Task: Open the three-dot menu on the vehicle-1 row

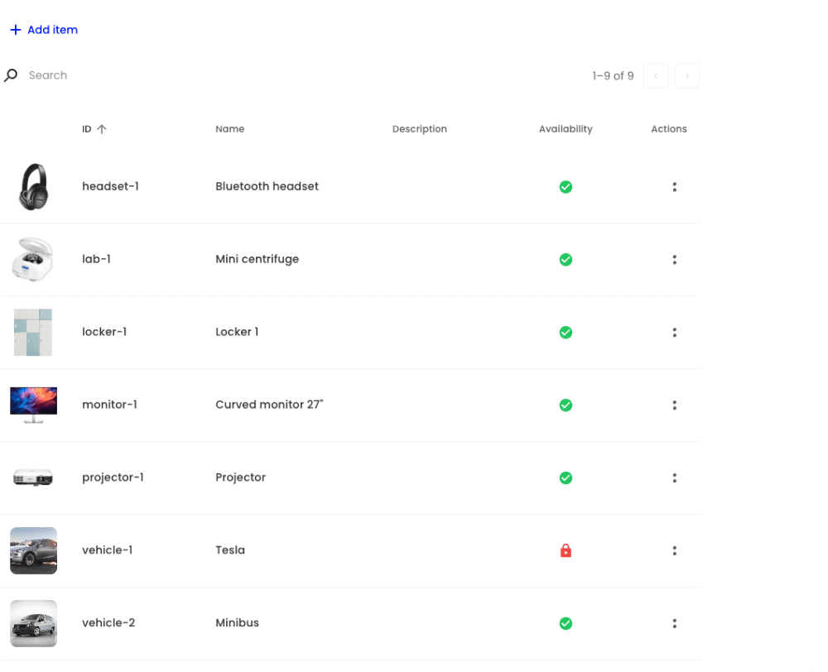Action: click(x=675, y=550)
